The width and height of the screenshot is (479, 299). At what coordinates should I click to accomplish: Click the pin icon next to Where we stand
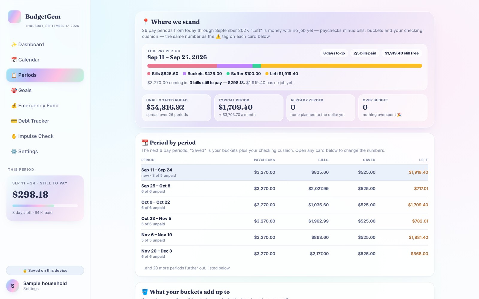(x=145, y=22)
